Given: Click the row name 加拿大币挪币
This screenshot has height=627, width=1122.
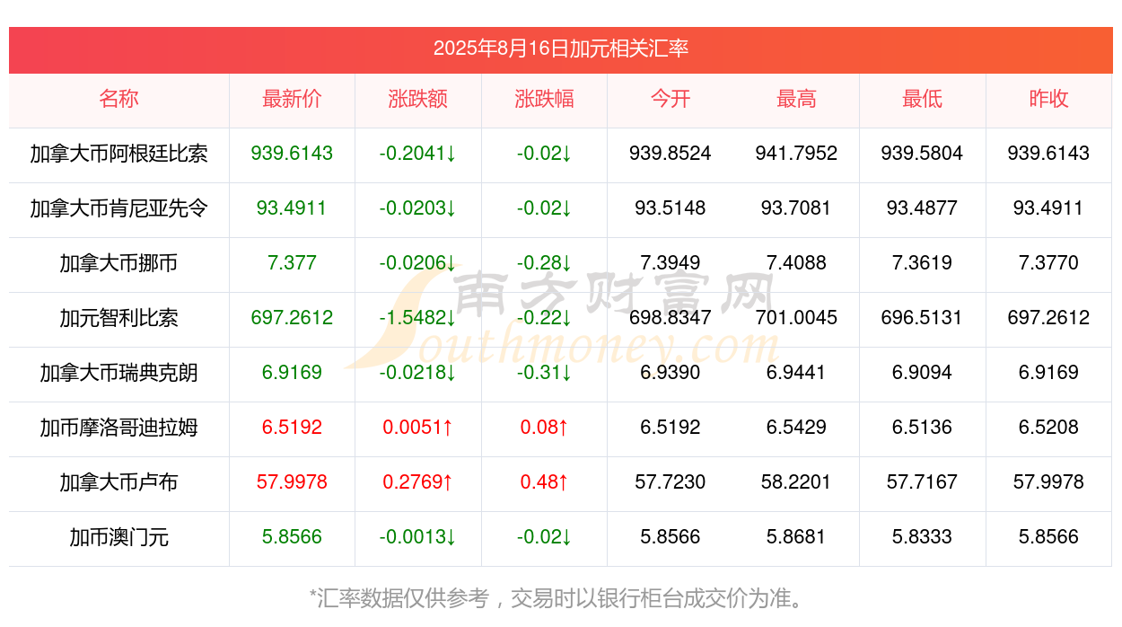Looking at the screenshot, I should [x=119, y=263].
